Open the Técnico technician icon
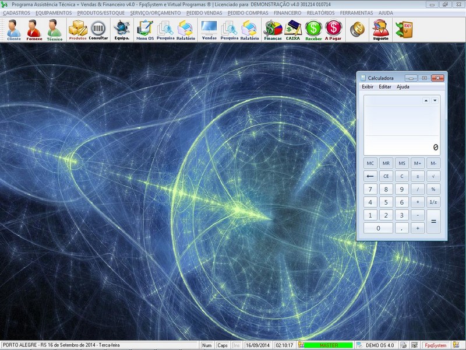This screenshot has height=350, width=466. 54,30
